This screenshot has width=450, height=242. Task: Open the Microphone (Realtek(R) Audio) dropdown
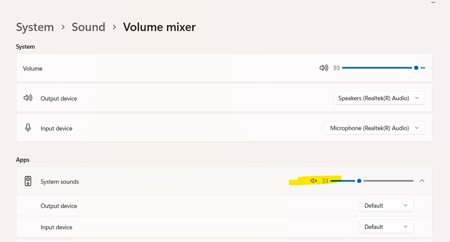(x=375, y=128)
